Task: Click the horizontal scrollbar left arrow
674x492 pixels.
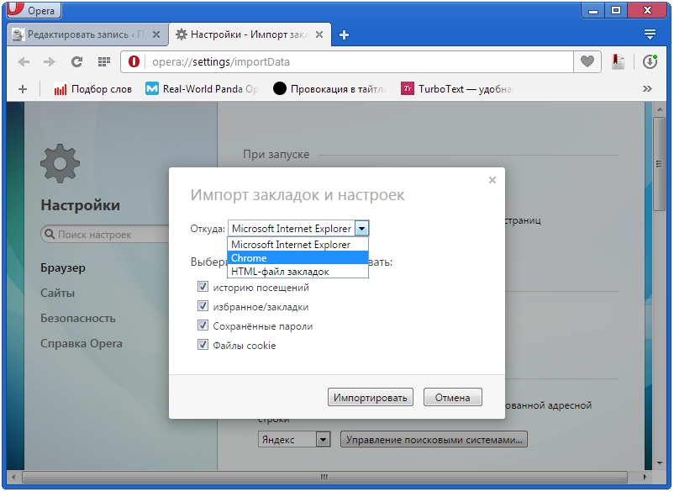Action: click(13, 477)
